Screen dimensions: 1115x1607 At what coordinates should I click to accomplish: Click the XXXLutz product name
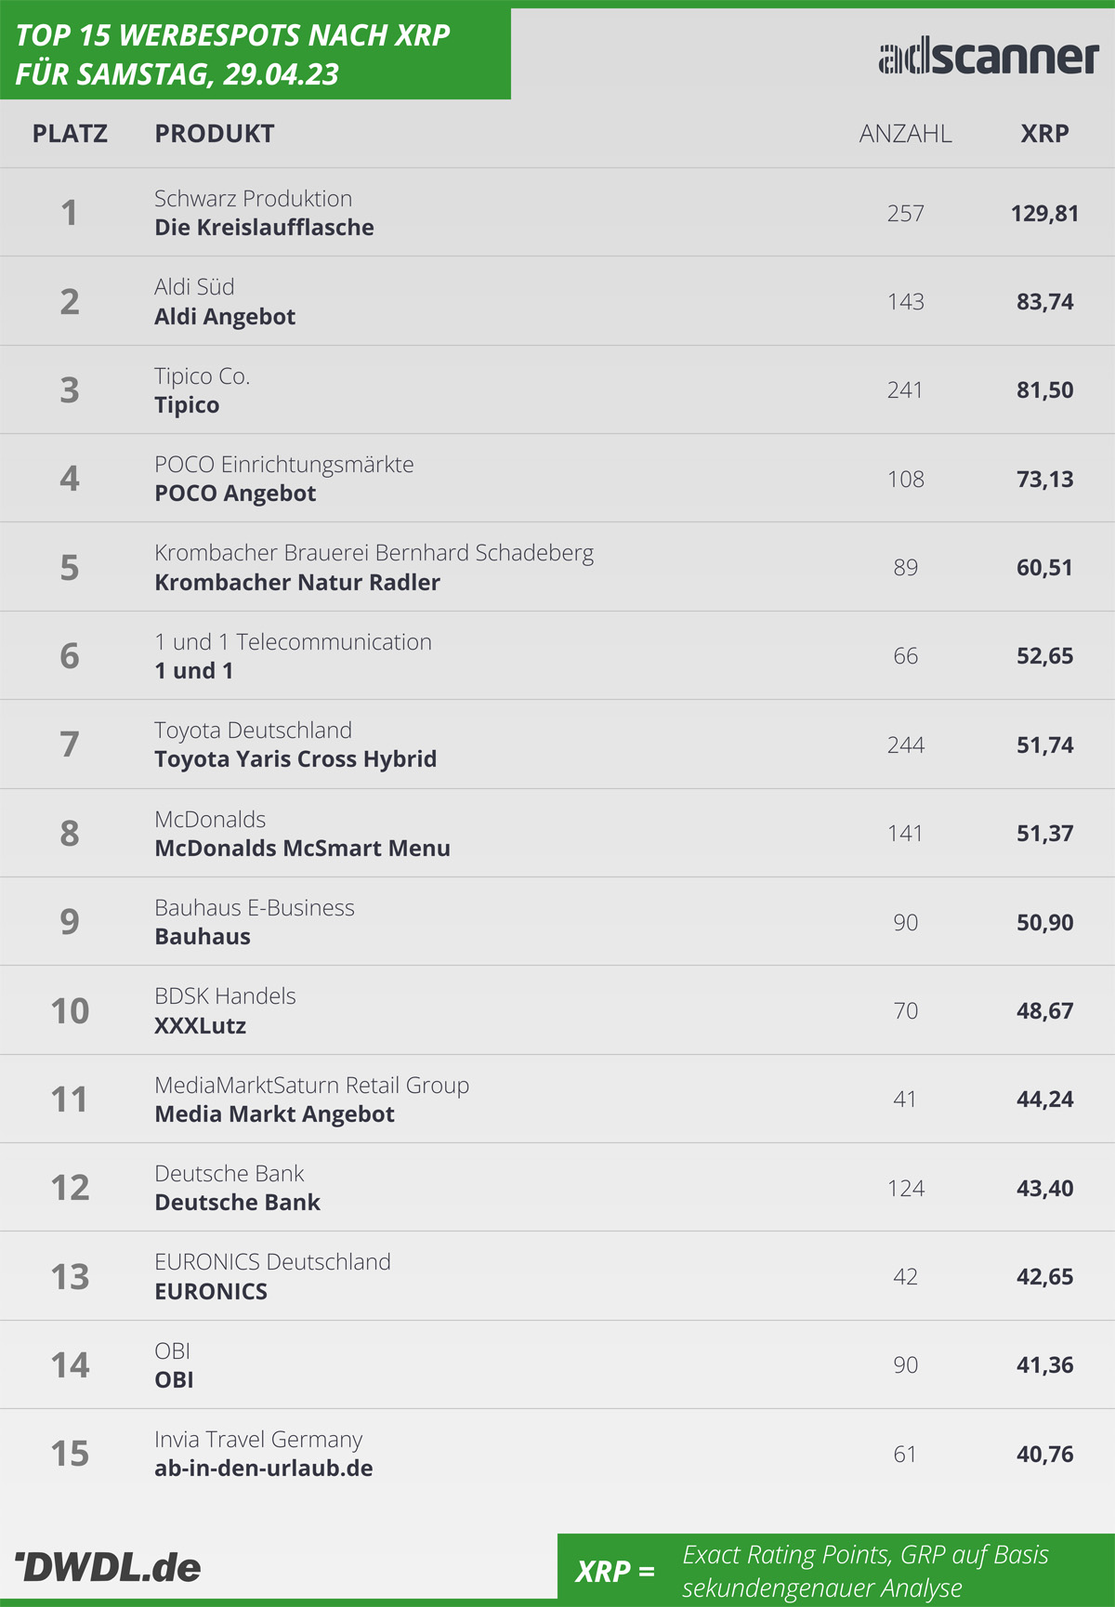(201, 1026)
